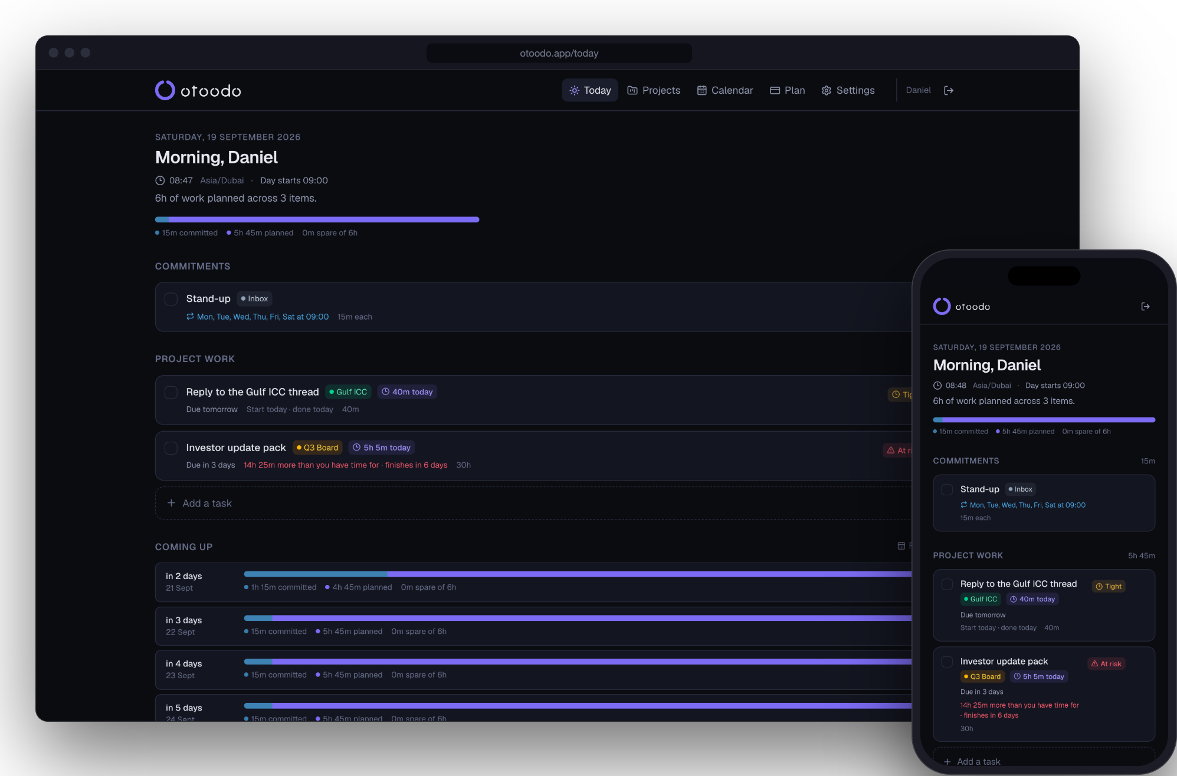The image size is (1177, 776).
Task: Click the 40m today badge on phone
Action: tap(1032, 599)
